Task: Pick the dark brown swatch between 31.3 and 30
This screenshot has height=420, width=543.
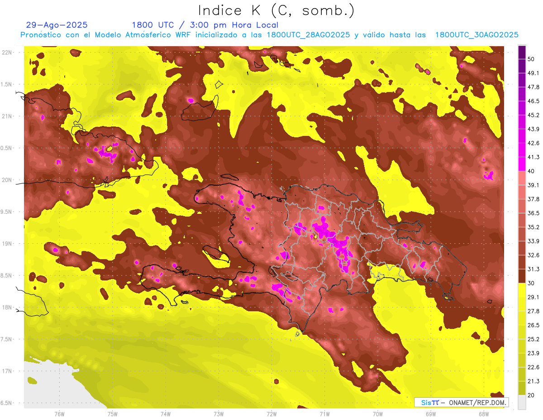Action: pos(522,276)
